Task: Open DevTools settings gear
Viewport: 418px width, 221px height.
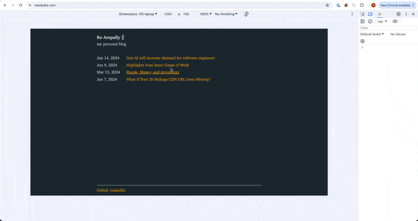Action: coord(399,14)
